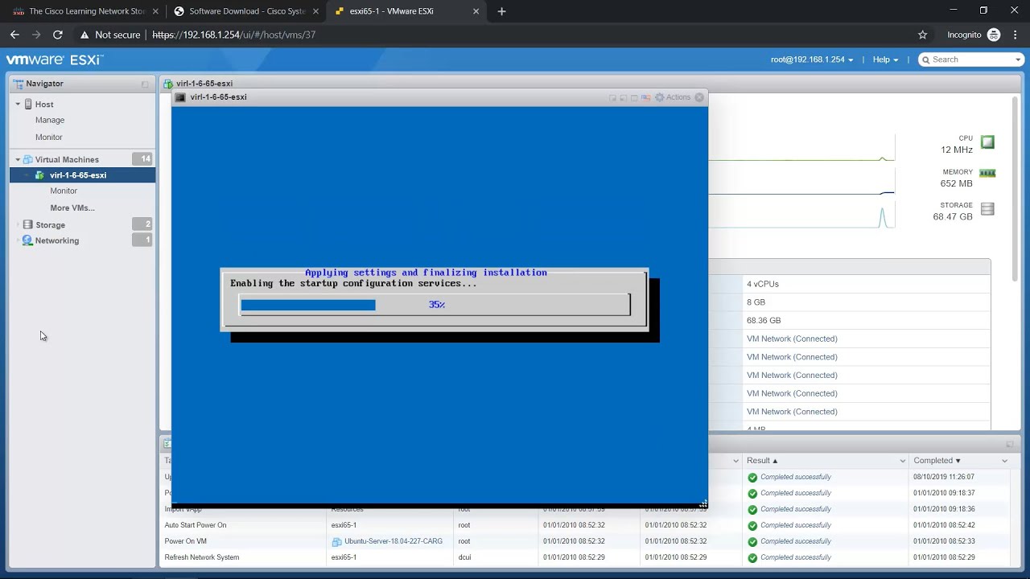This screenshot has width=1030, height=579.
Task: Open Manage under Host
Action: point(50,120)
